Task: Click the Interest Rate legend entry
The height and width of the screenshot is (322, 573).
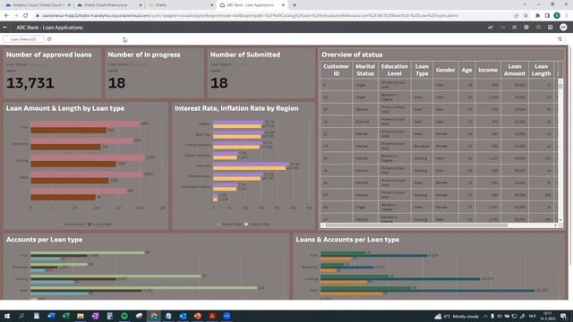Action: click(229, 225)
